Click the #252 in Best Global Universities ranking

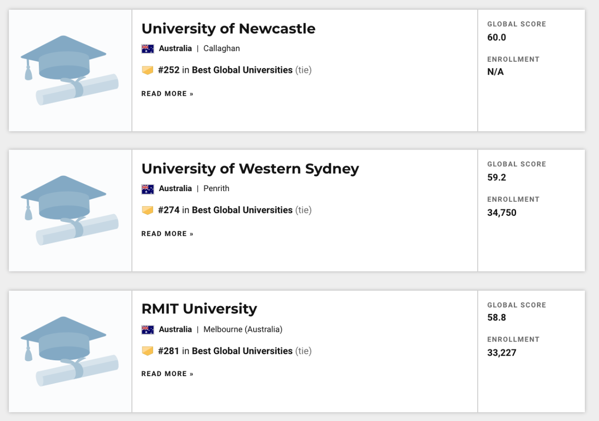[x=226, y=70]
